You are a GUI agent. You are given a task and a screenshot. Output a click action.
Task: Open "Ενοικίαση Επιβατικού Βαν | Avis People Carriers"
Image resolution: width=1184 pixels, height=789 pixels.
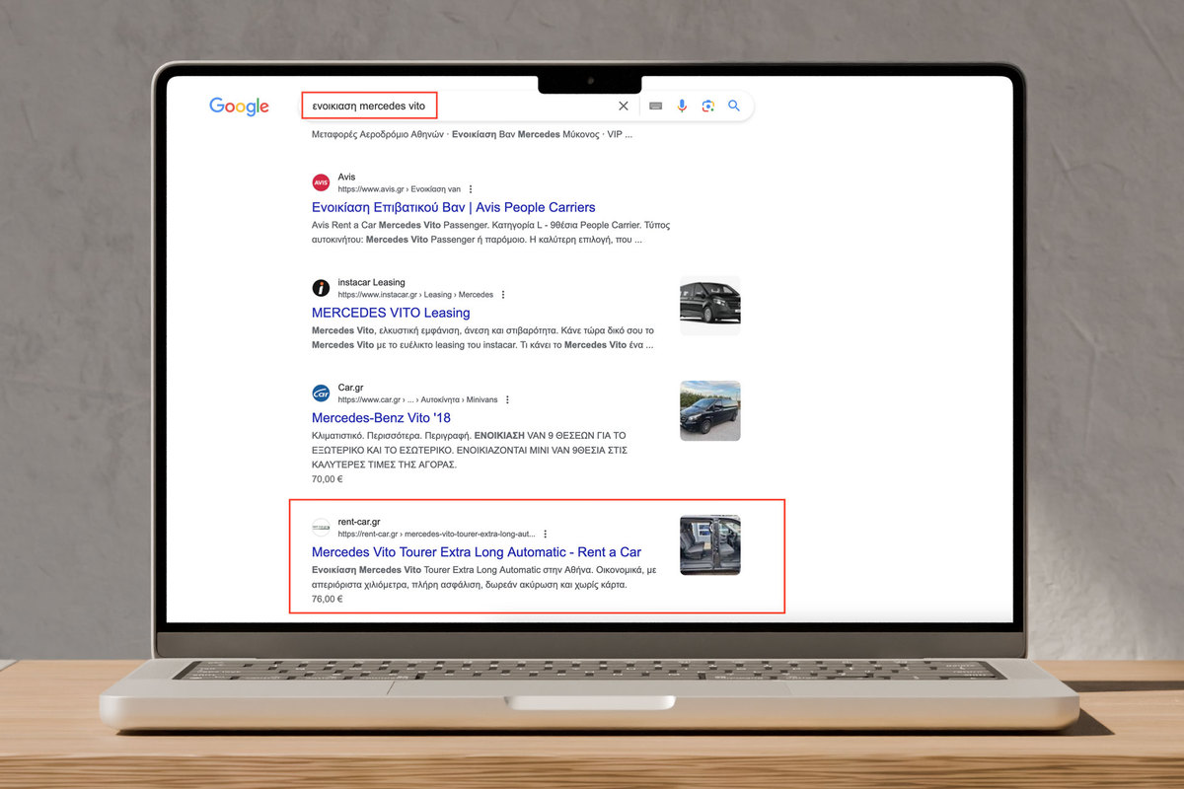click(454, 208)
